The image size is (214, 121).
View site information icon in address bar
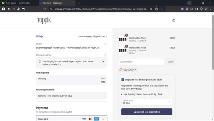(51, 9)
